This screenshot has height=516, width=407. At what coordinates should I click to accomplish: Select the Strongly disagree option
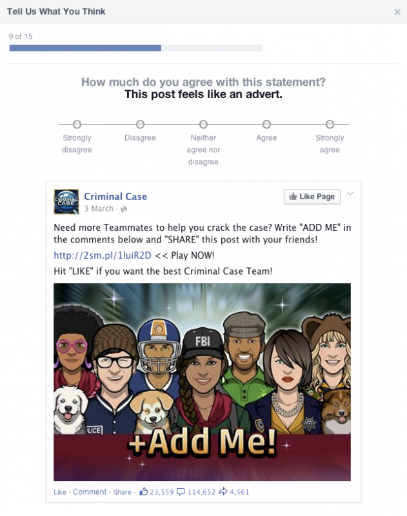coord(77,124)
